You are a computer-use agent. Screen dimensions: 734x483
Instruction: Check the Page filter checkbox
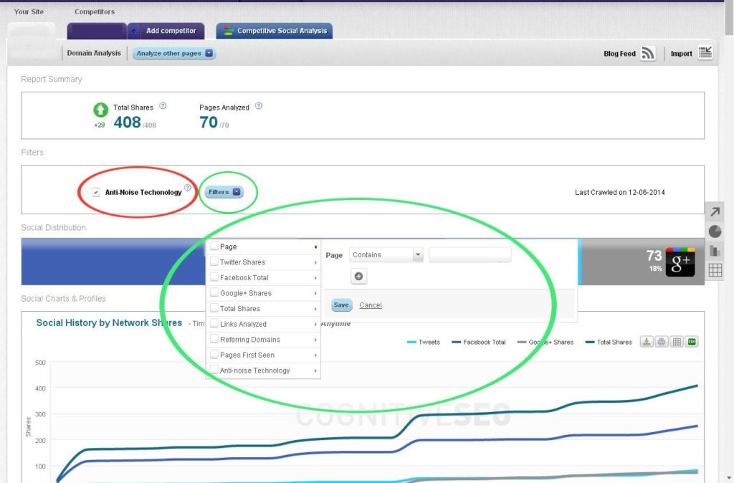click(214, 247)
